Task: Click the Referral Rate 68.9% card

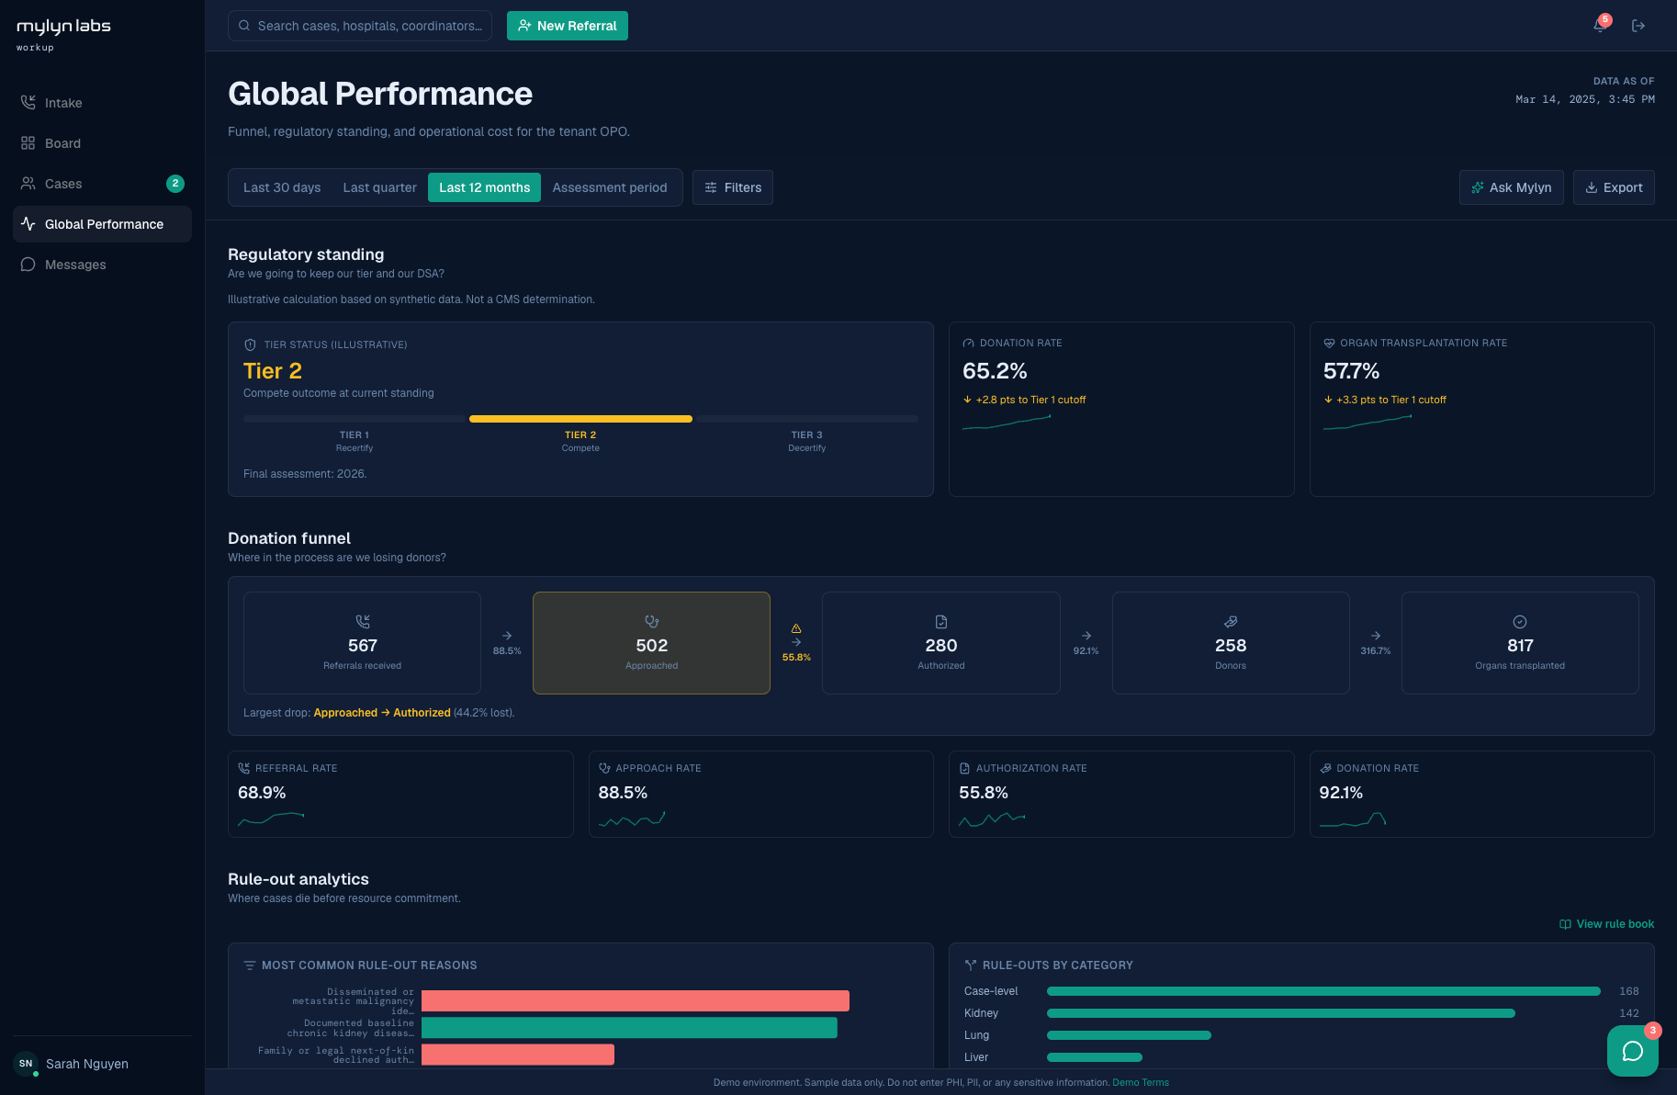Action: (400, 794)
